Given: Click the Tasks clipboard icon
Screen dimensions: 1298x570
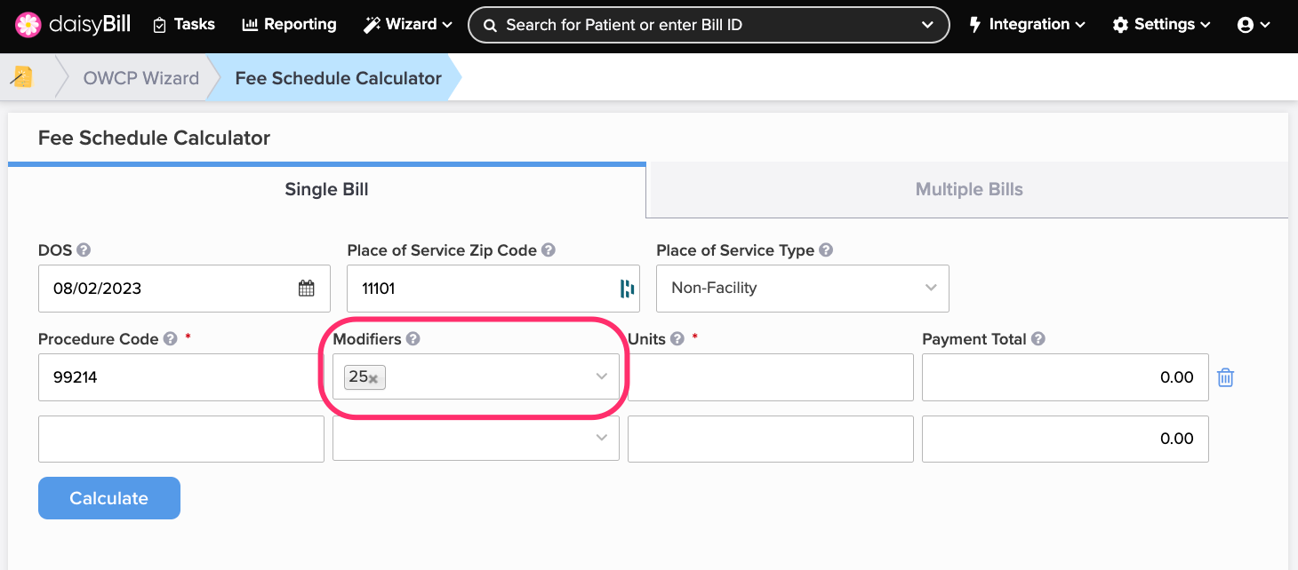Looking at the screenshot, I should (x=160, y=25).
